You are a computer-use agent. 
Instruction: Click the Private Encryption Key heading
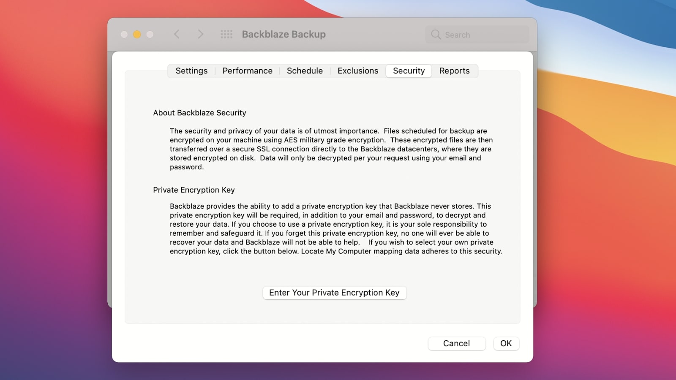pos(194,190)
